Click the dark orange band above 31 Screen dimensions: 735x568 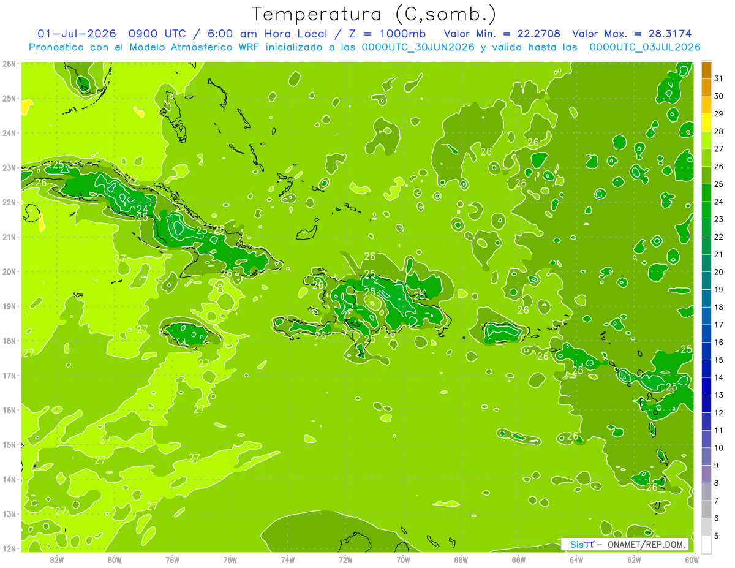coord(706,70)
